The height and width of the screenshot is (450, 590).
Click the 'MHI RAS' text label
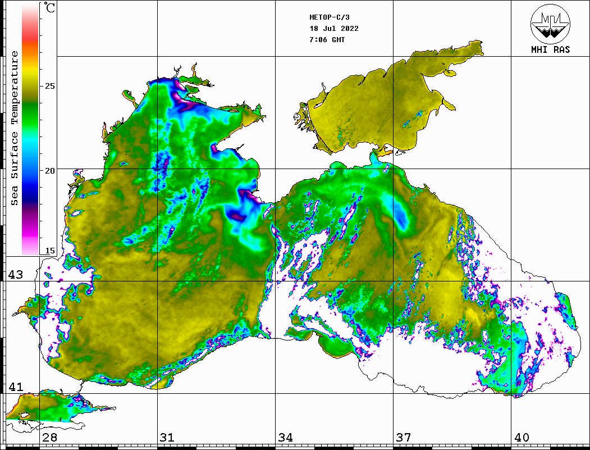tap(551, 49)
